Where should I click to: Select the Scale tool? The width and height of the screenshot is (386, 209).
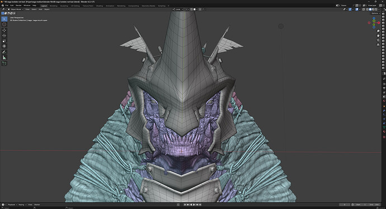pos(4,41)
